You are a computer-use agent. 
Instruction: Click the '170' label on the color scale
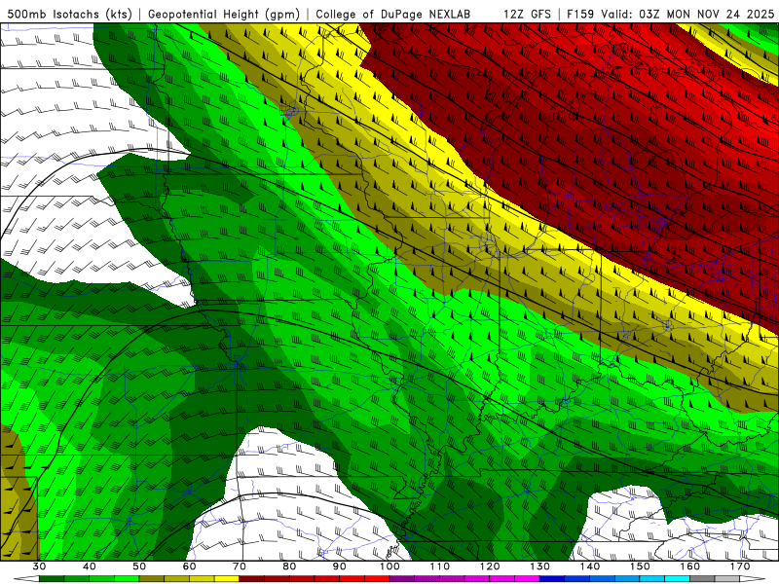(740, 566)
